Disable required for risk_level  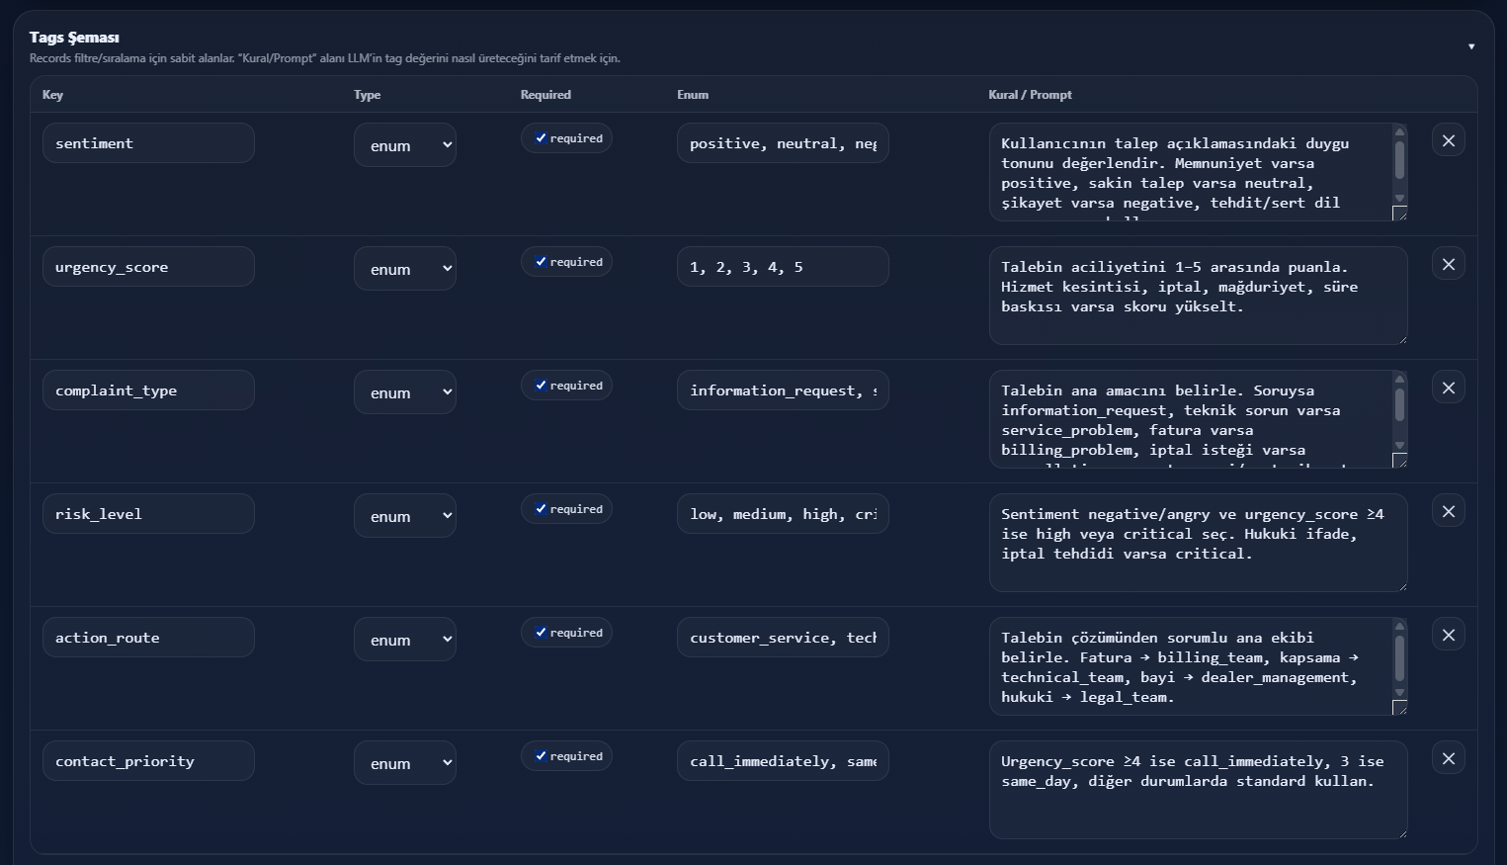541,509
